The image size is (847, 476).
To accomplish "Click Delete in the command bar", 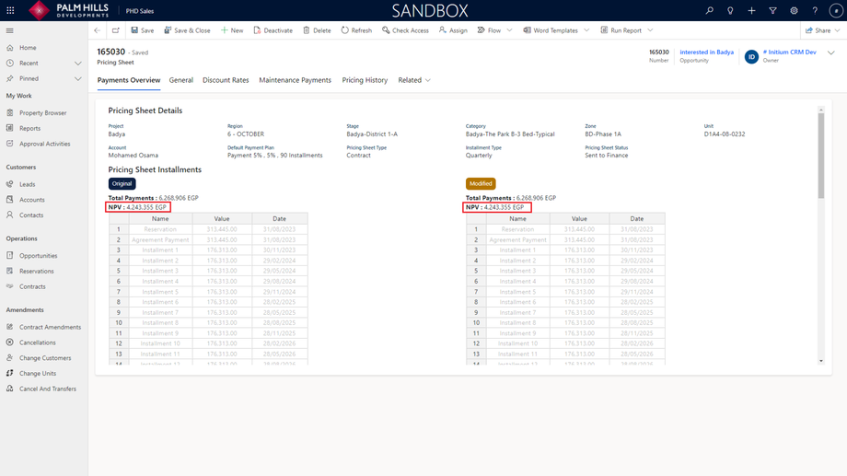I will (317, 30).
